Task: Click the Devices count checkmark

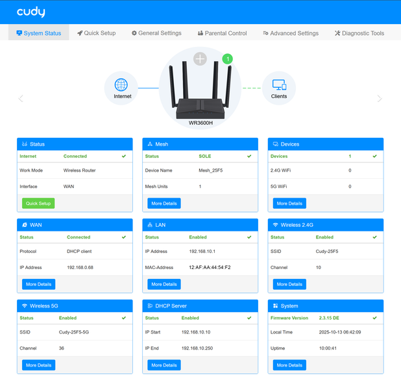Action: 374,156
